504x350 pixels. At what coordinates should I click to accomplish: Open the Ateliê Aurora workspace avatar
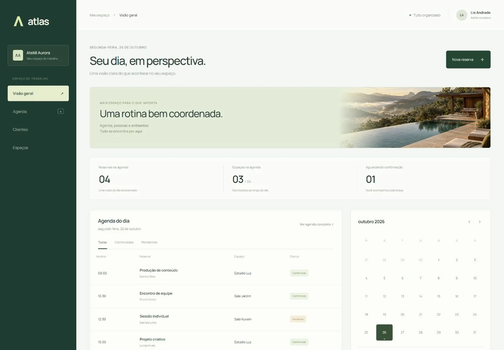(18, 55)
